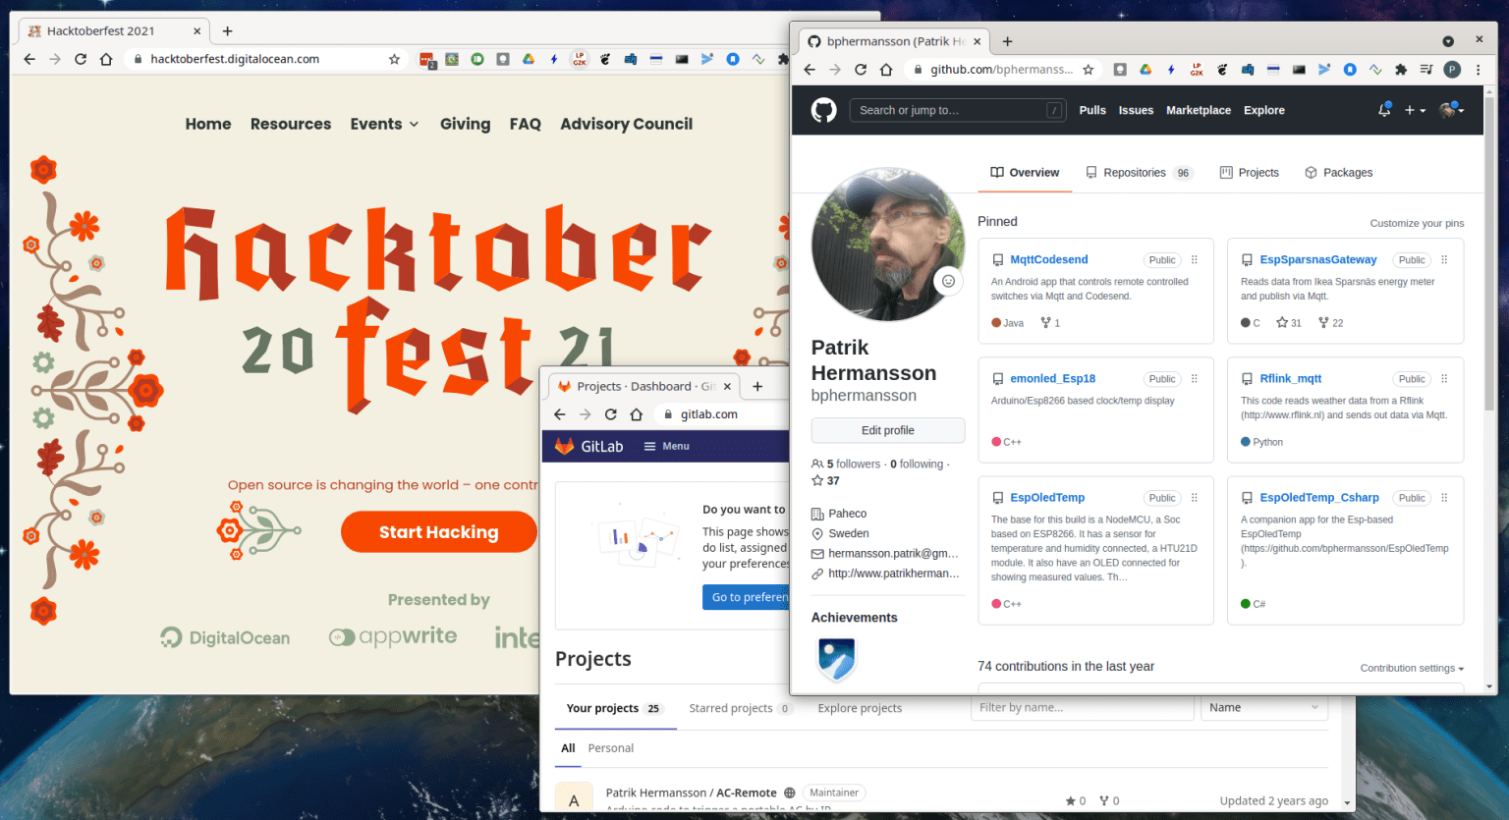Open the GitLab Menu item
Viewport: 1509px width, 820px height.
point(666,446)
